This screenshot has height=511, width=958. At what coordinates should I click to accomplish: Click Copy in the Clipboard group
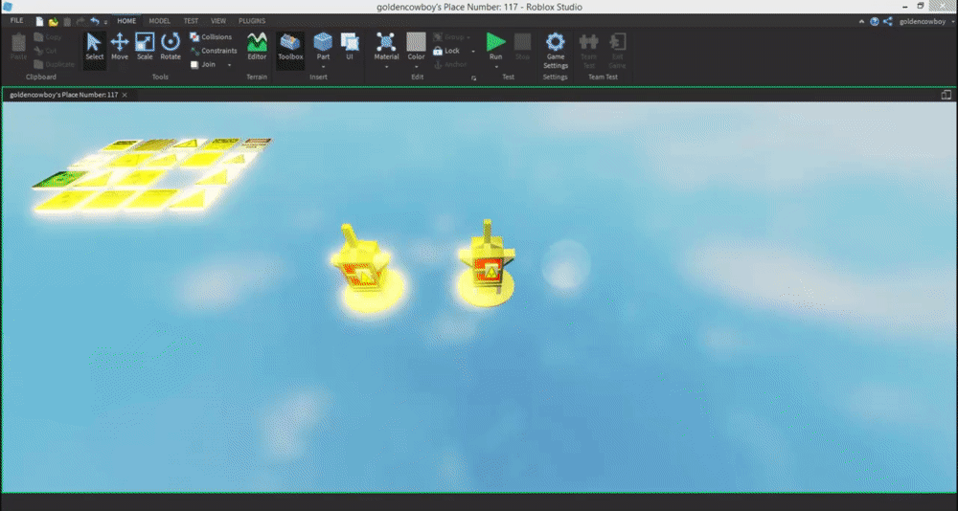point(48,37)
